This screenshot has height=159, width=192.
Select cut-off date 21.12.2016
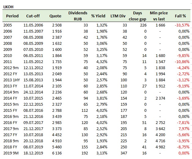pyautogui.click(x=33, y=117)
